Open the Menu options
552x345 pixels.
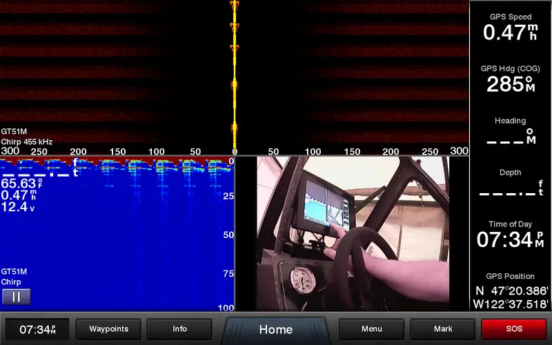click(x=371, y=329)
